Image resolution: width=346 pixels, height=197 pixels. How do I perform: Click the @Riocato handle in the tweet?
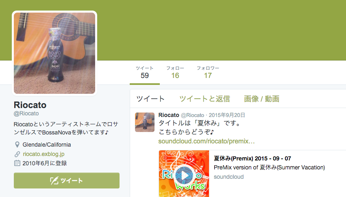pyautogui.click(x=192, y=115)
